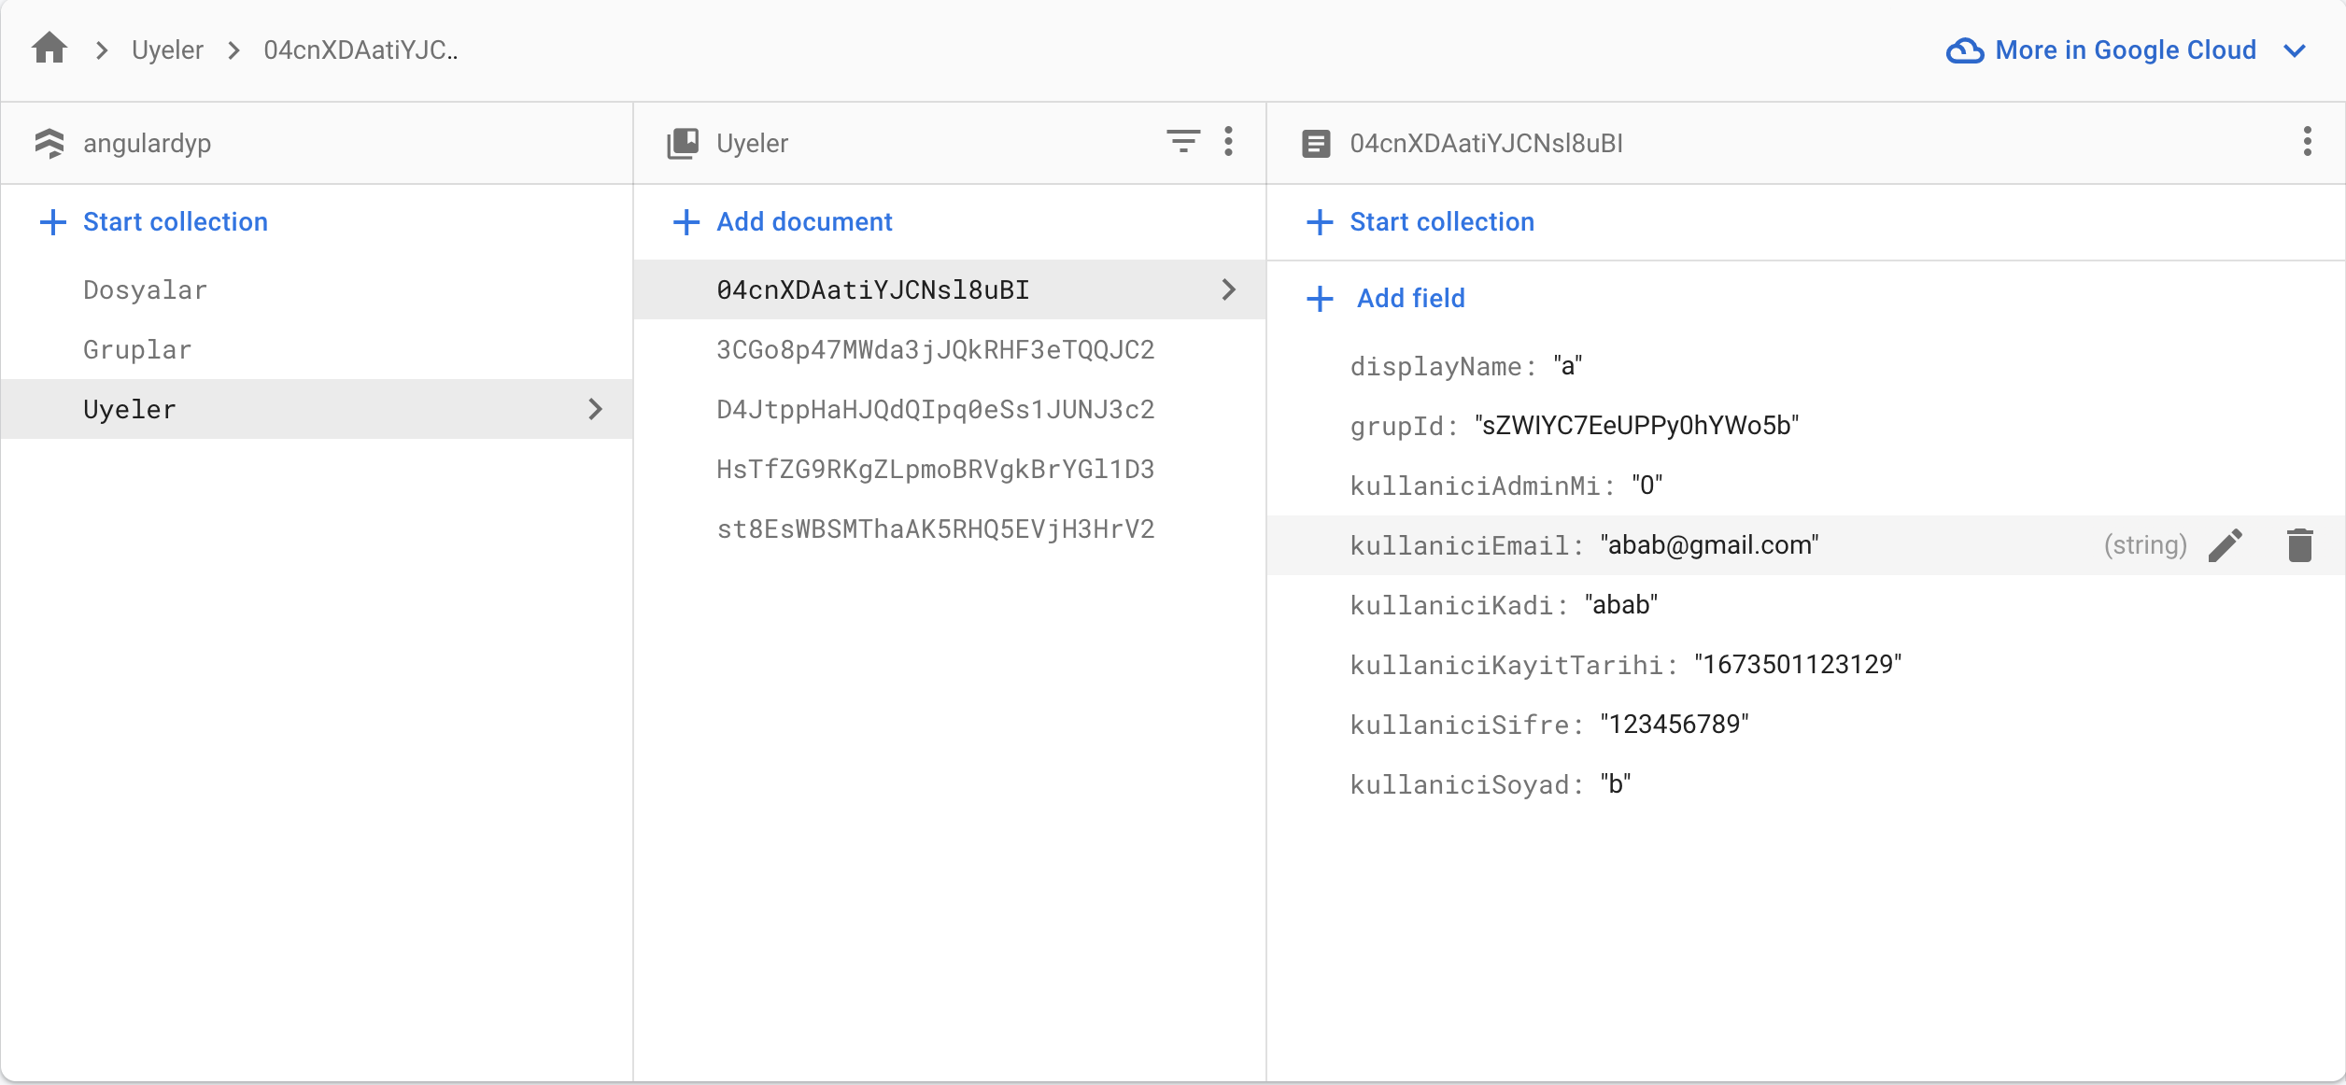This screenshot has height=1085, width=2346.
Task: Edit kullaniciEmail field with pencil icon
Action: [2226, 545]
